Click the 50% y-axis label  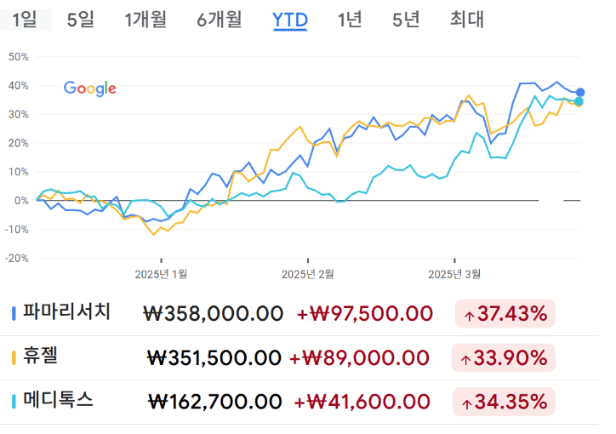(19, 57)
